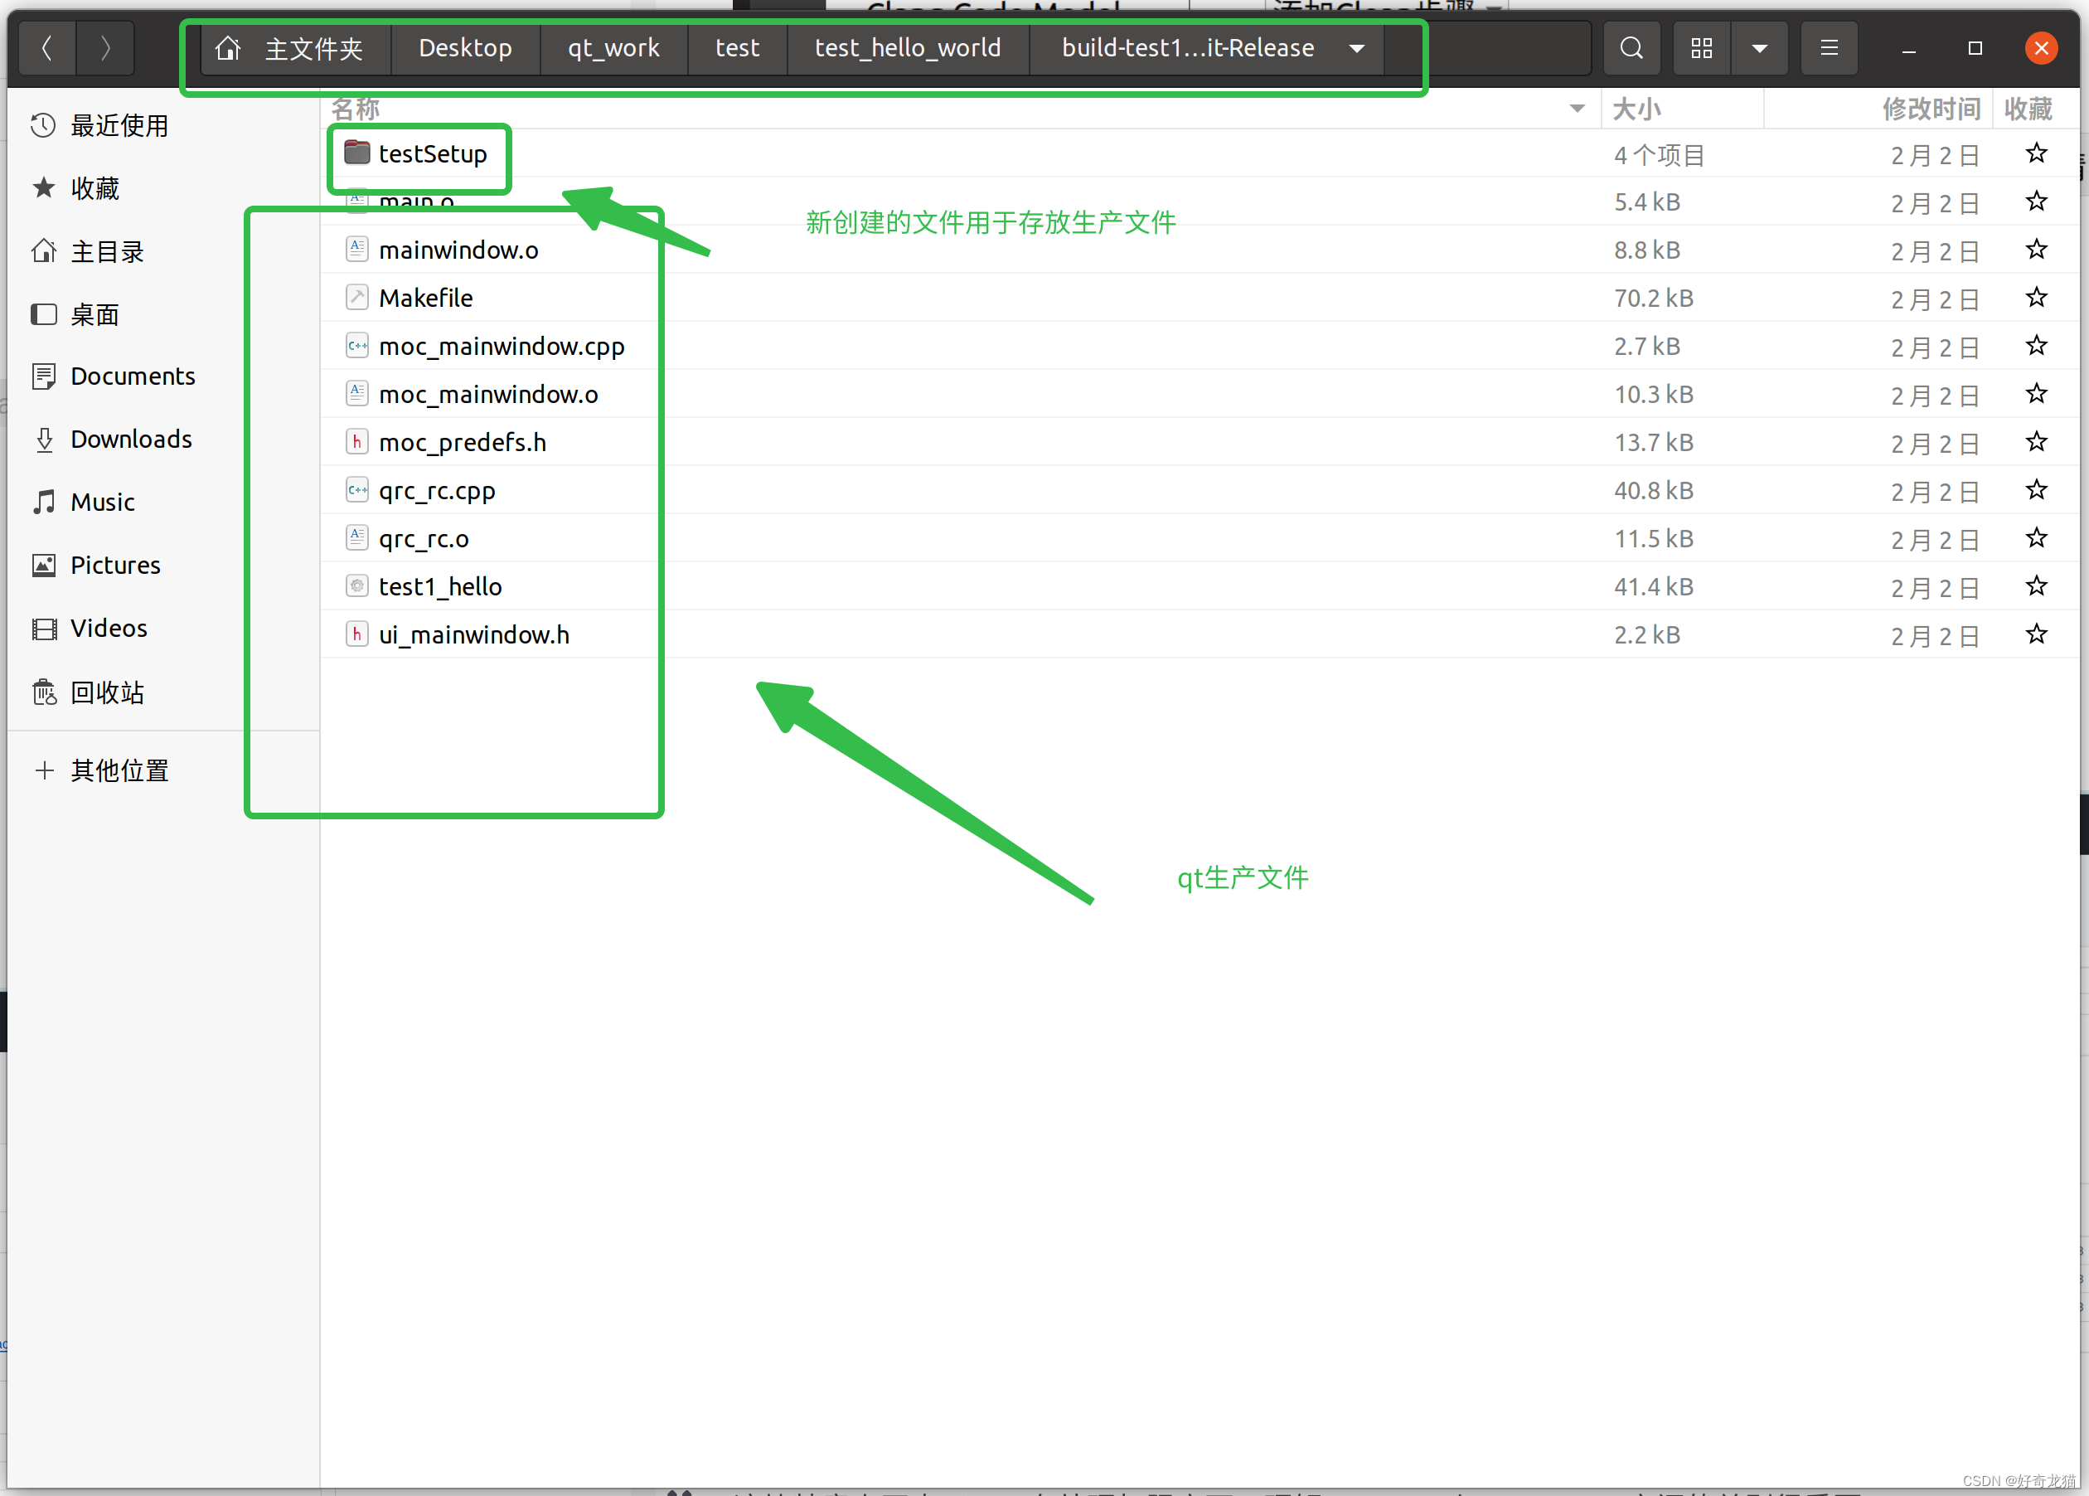This screenshot has height=1496, width=2089.
Task: Close the file manager window
Action: coord(2041,48)
